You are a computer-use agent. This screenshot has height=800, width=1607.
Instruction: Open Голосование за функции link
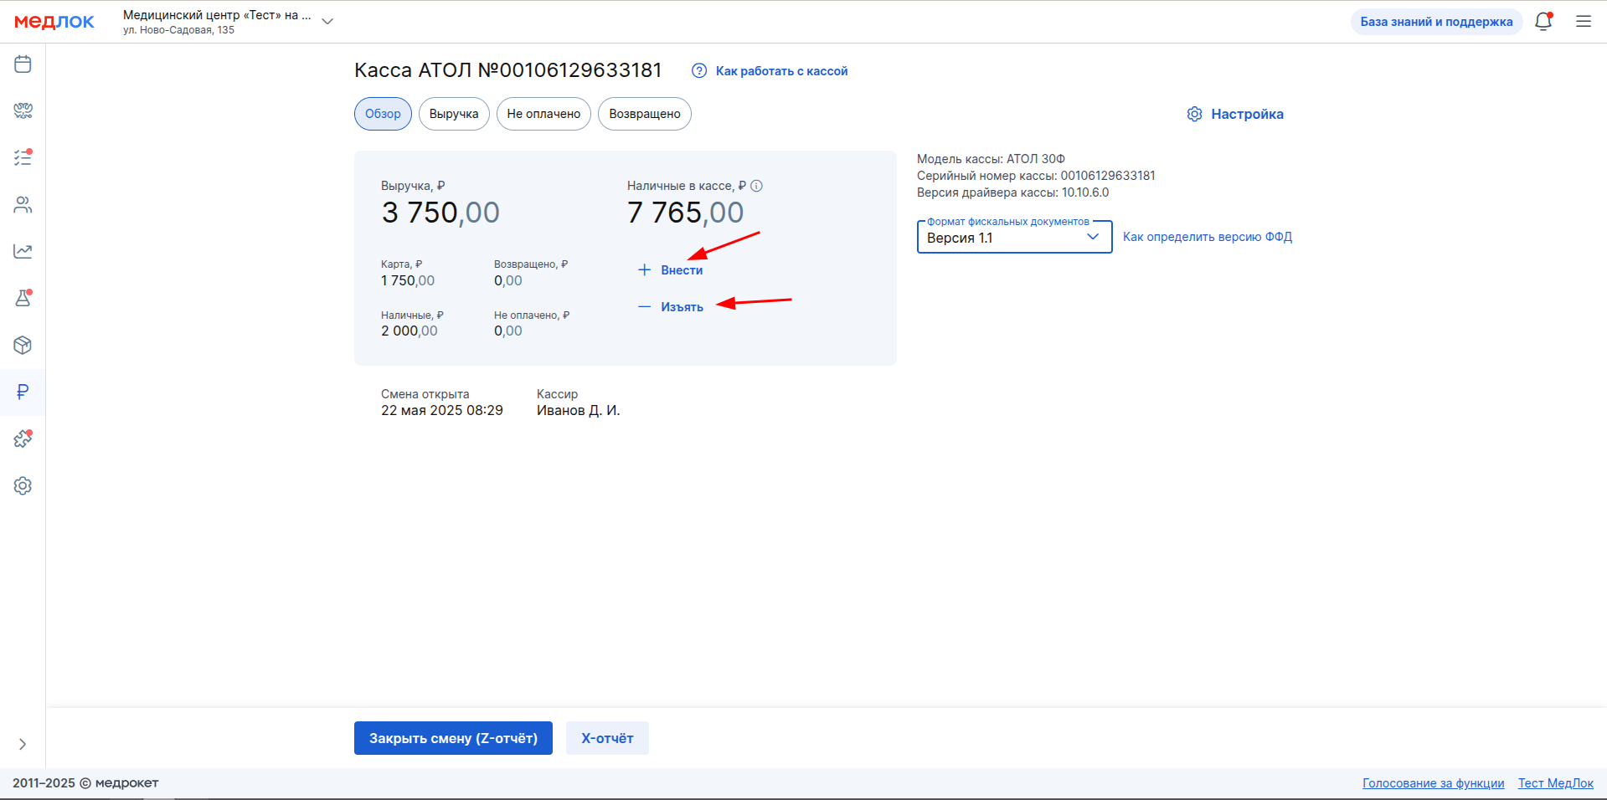(1433, 783)
